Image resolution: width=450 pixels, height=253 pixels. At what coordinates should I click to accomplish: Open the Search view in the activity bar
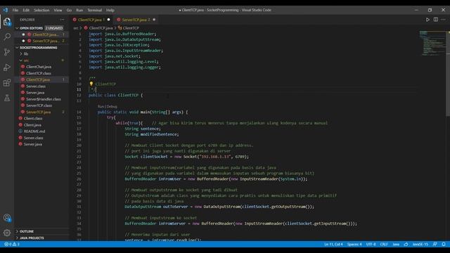click(7, 37)
